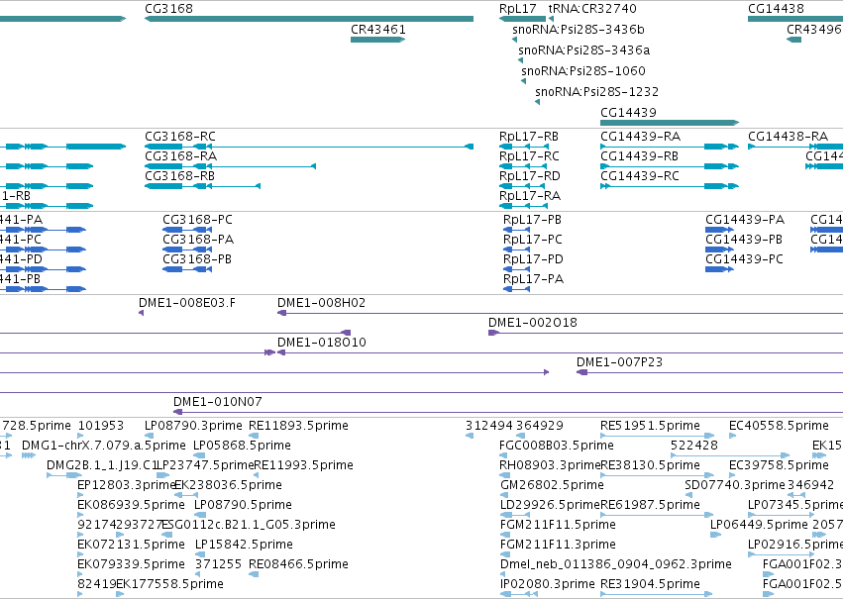The width and height of the screenshot is (843, 599).
Task: Select EST LP08790.5prime
Action: coord(199,515)
